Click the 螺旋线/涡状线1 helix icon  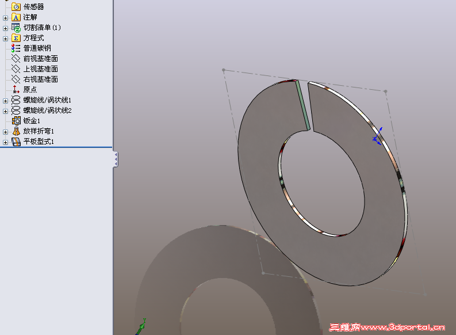coord(16,100)
